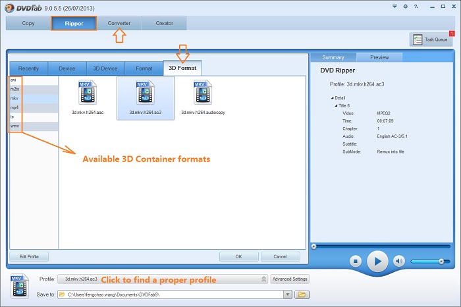Collapse the Detail tree node
This screenshot has height=307, width=461.
point(332,98)
